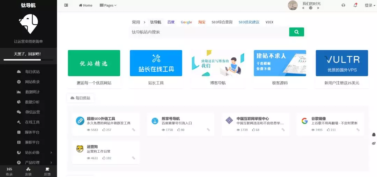
Task: Click the QQ icon on right edge
Action: (374, 135)
